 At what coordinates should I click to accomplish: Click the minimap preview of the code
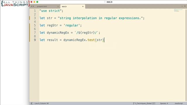[x=178, y=10]
